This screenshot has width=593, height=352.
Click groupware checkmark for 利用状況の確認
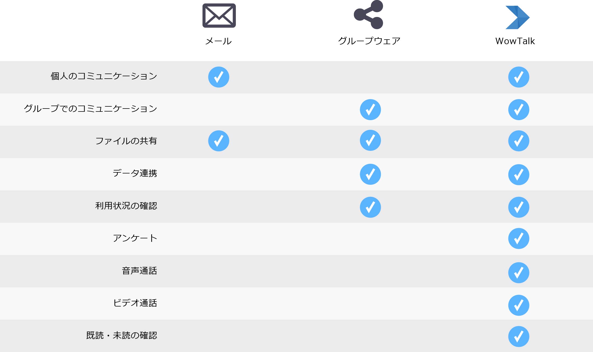[x=370, y=207]
